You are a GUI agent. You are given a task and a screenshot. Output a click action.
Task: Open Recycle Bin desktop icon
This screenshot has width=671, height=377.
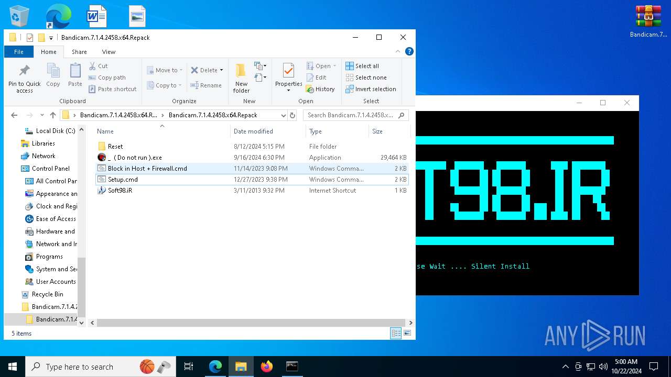(x=19, y=16)
